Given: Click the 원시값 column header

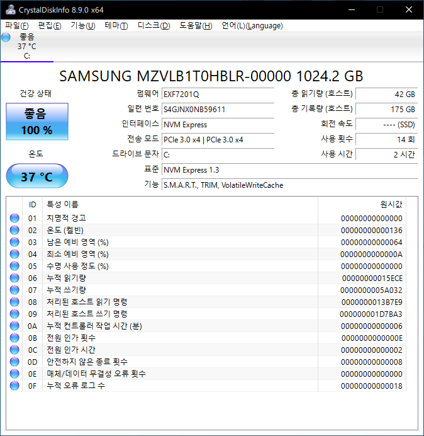Looking at the screenshot, I should coord(362,205).
